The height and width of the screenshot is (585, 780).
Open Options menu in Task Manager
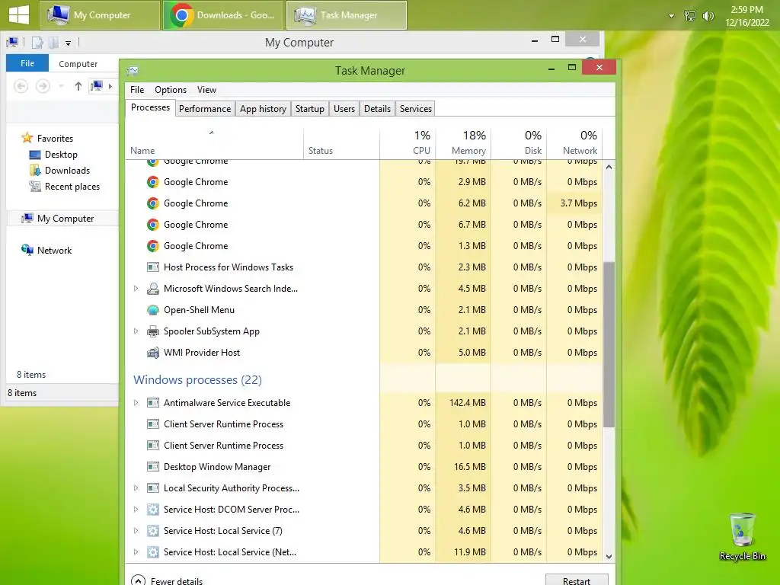click(x=171, y=90)
